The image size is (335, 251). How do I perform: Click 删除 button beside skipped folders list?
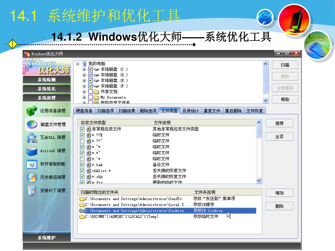279,206
